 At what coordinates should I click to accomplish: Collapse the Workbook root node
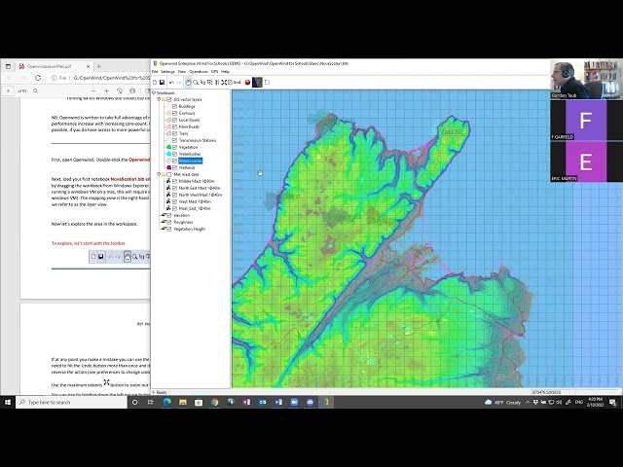point(154,93)
